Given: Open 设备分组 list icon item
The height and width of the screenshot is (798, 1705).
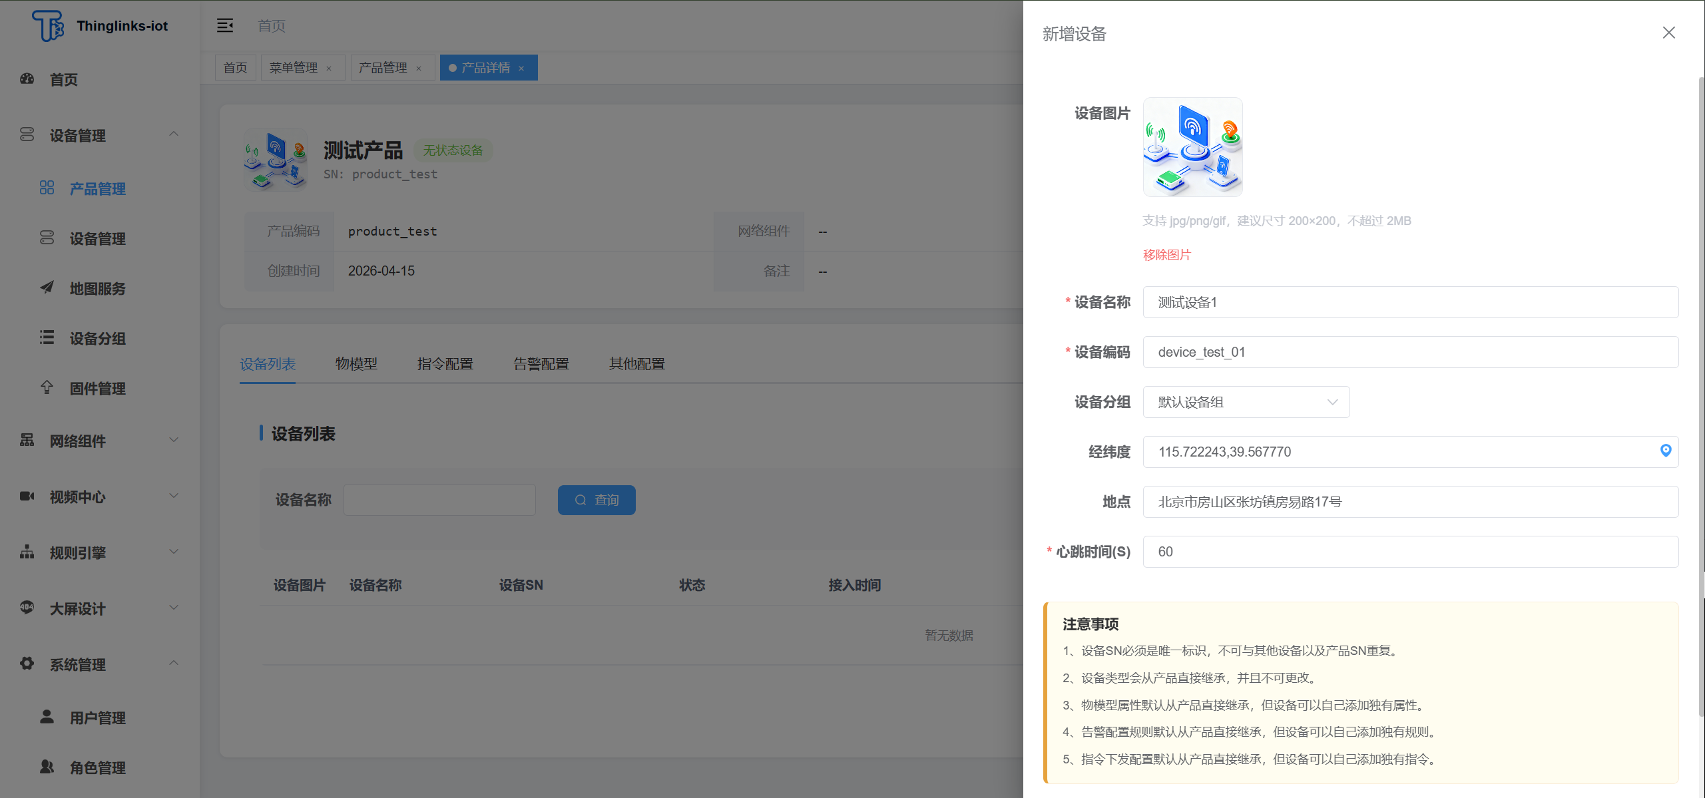Looking at the screenshot, I should click(x=97, y=338).
